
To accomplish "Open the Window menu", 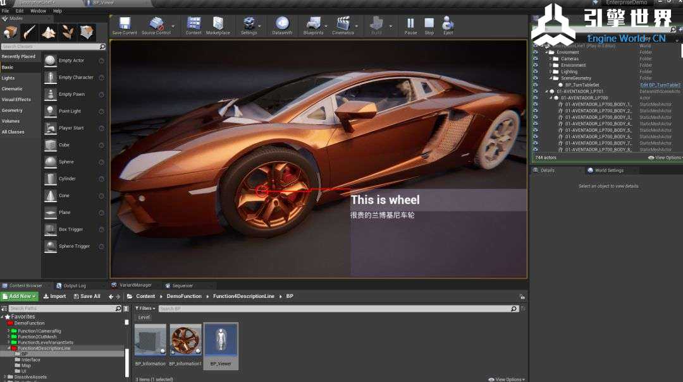I will click(39, 11).
